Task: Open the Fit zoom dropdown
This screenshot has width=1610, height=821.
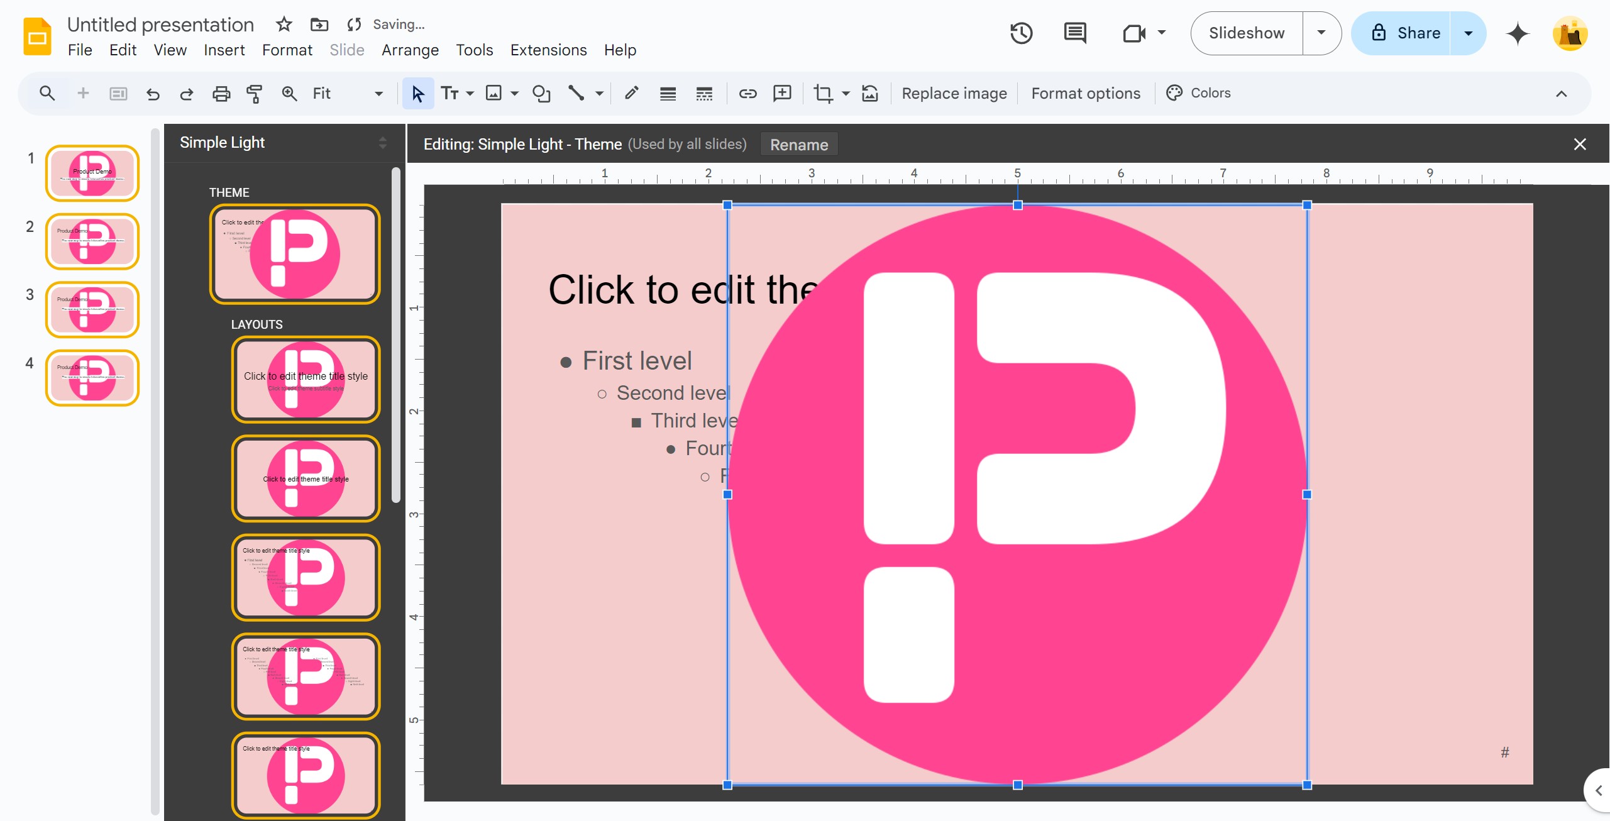Action: (x=348, y=94)
